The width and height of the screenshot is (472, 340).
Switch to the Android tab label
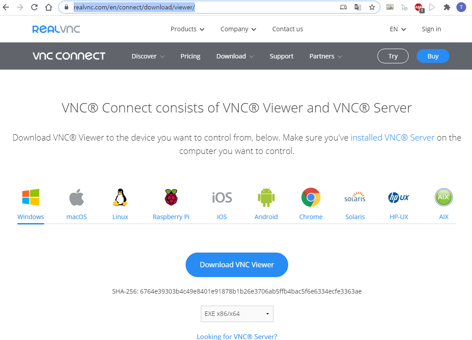pos(266,217)
